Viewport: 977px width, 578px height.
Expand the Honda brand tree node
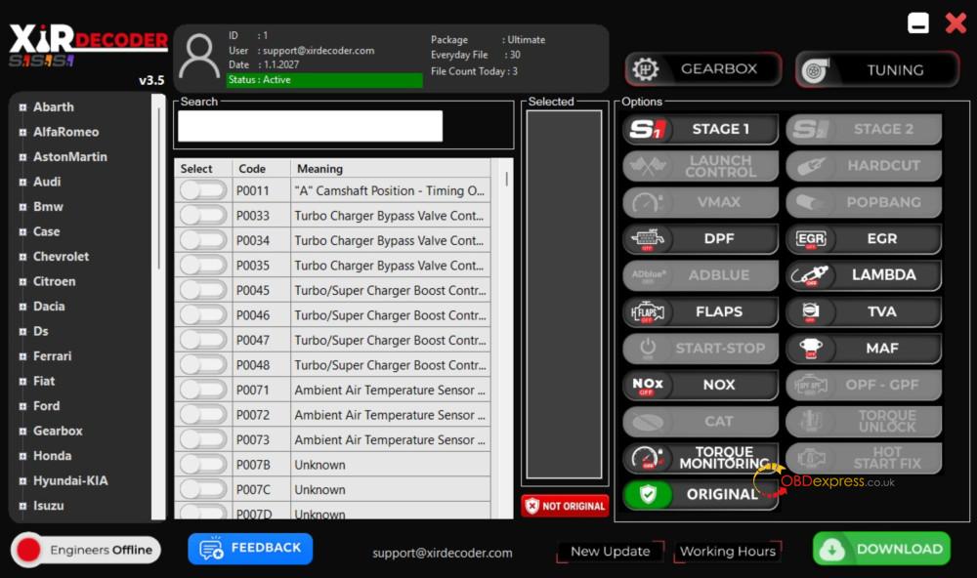click(23, 456)
